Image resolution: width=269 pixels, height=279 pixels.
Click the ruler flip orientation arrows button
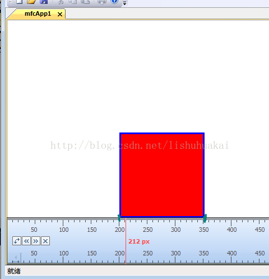coord(17,241)
